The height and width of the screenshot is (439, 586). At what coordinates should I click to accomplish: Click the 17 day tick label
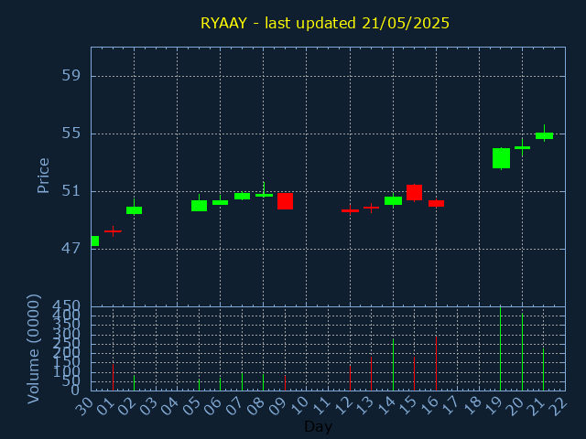[x=451, y=406]
